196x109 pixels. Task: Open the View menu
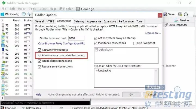click(43, 9)
